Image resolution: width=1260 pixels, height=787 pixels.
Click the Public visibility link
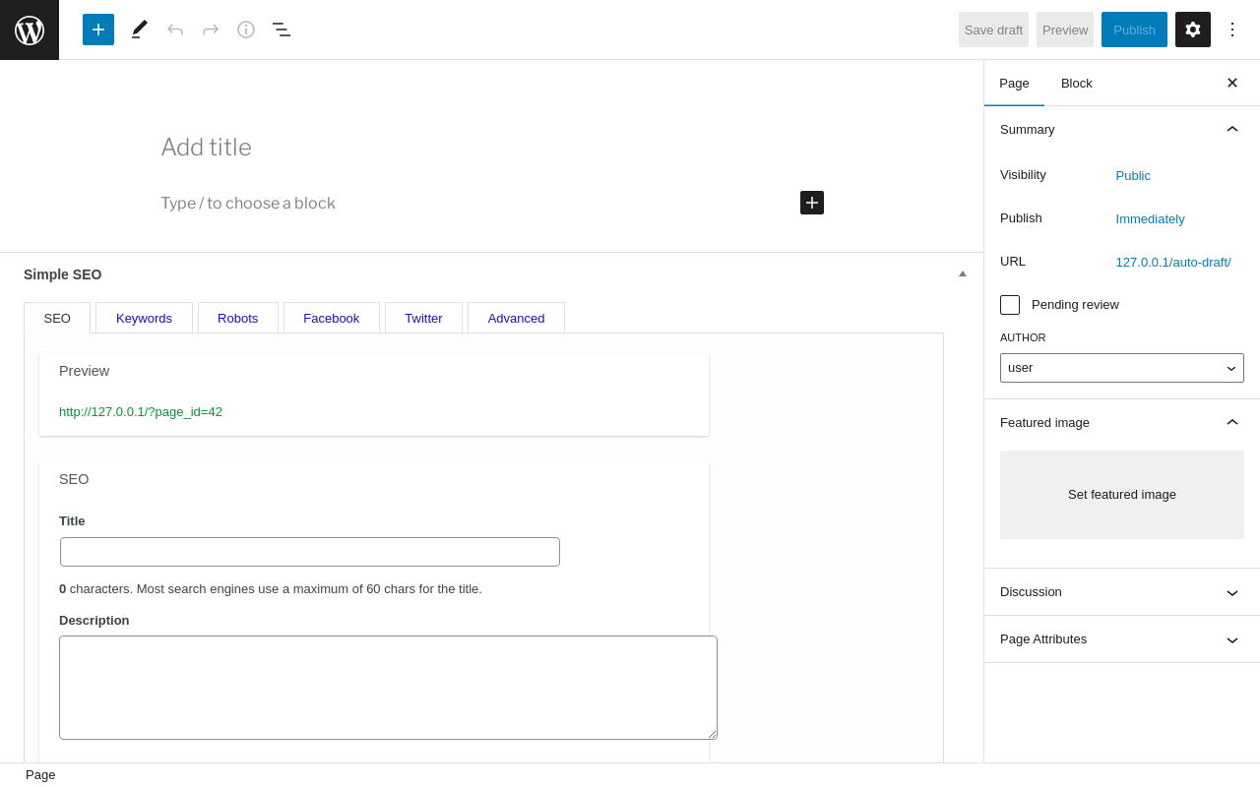pyautogui.click(x=1133, y=176)
